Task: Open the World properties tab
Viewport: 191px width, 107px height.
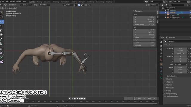Action: (161, 60)
